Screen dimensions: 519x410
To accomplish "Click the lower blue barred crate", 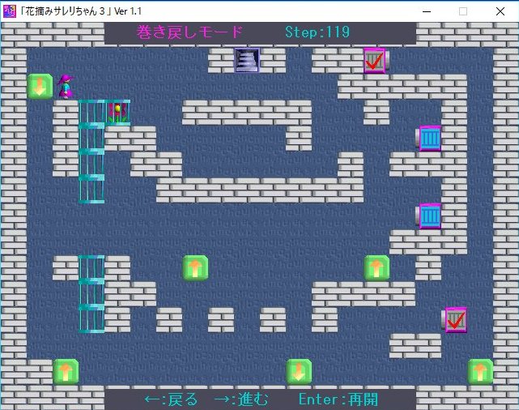I will pyautogui.click(x=429, y=216).
